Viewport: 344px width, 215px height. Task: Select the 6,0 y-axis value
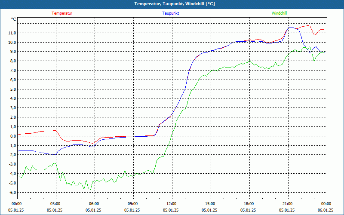pyautogui.click(x=13, y=80)
